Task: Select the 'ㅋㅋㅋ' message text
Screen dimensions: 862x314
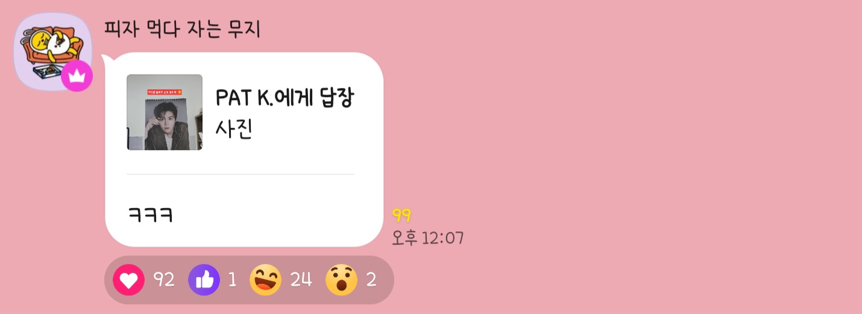Action: click(x=151, y=215)
